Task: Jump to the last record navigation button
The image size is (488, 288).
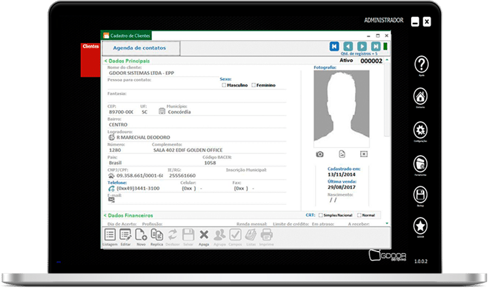Action: [376, 46]
